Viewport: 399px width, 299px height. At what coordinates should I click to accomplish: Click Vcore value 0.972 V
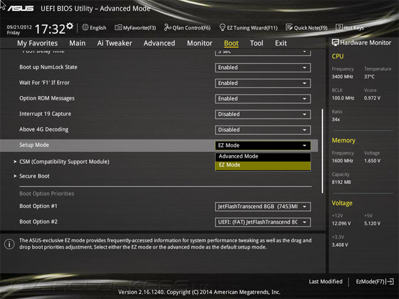point(372,98)
